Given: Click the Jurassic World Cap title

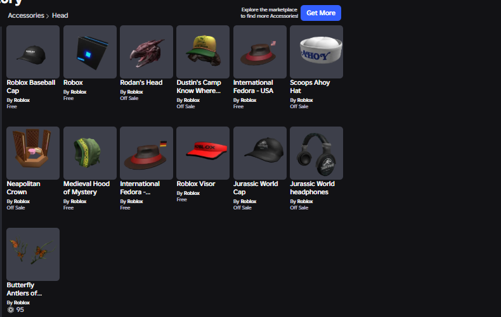Looking at the screenshot, I should coord(256,188).
